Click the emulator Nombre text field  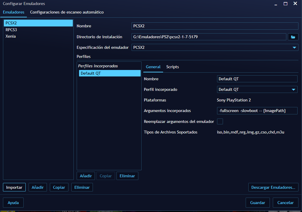pyautogui.click(x=215, y=26)
